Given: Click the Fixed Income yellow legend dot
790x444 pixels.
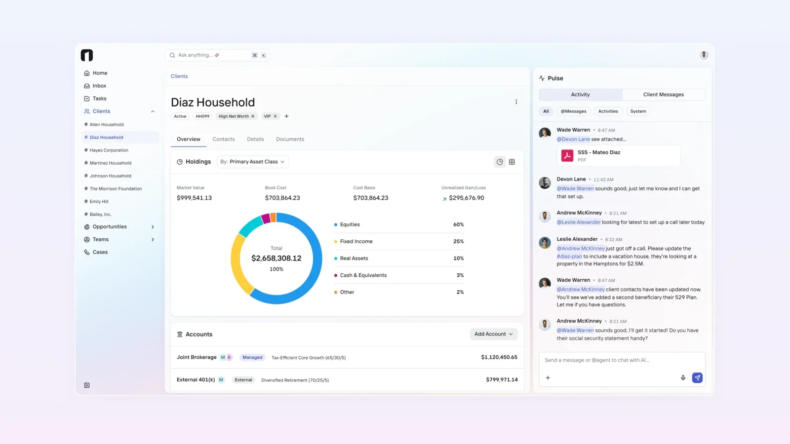Looking at the screenshot, I should point(336,242).
